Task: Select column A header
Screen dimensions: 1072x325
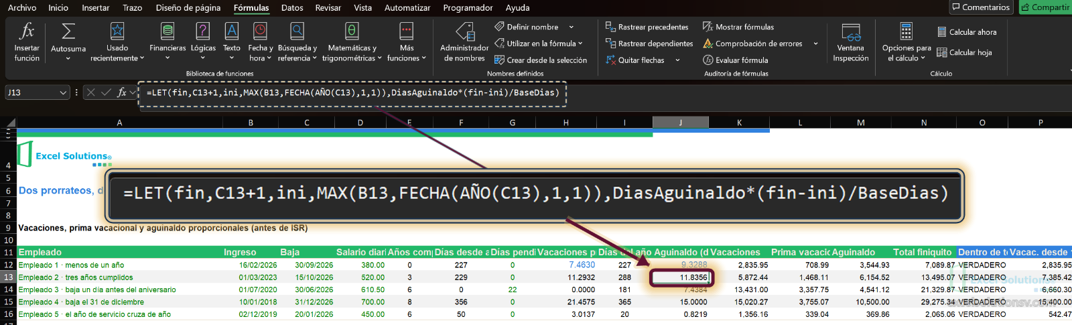Action: tap(119, 123)
